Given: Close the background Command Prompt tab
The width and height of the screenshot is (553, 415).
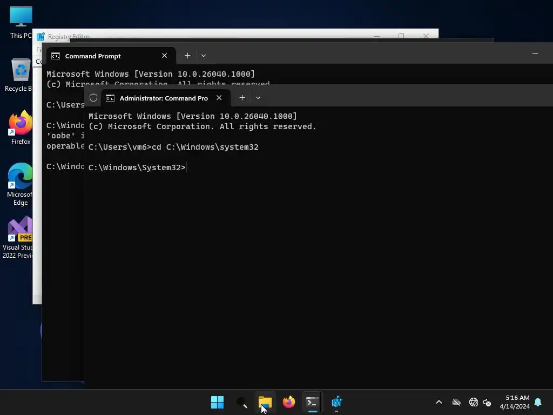Looking at the screenshot, I should pos(164,56).
